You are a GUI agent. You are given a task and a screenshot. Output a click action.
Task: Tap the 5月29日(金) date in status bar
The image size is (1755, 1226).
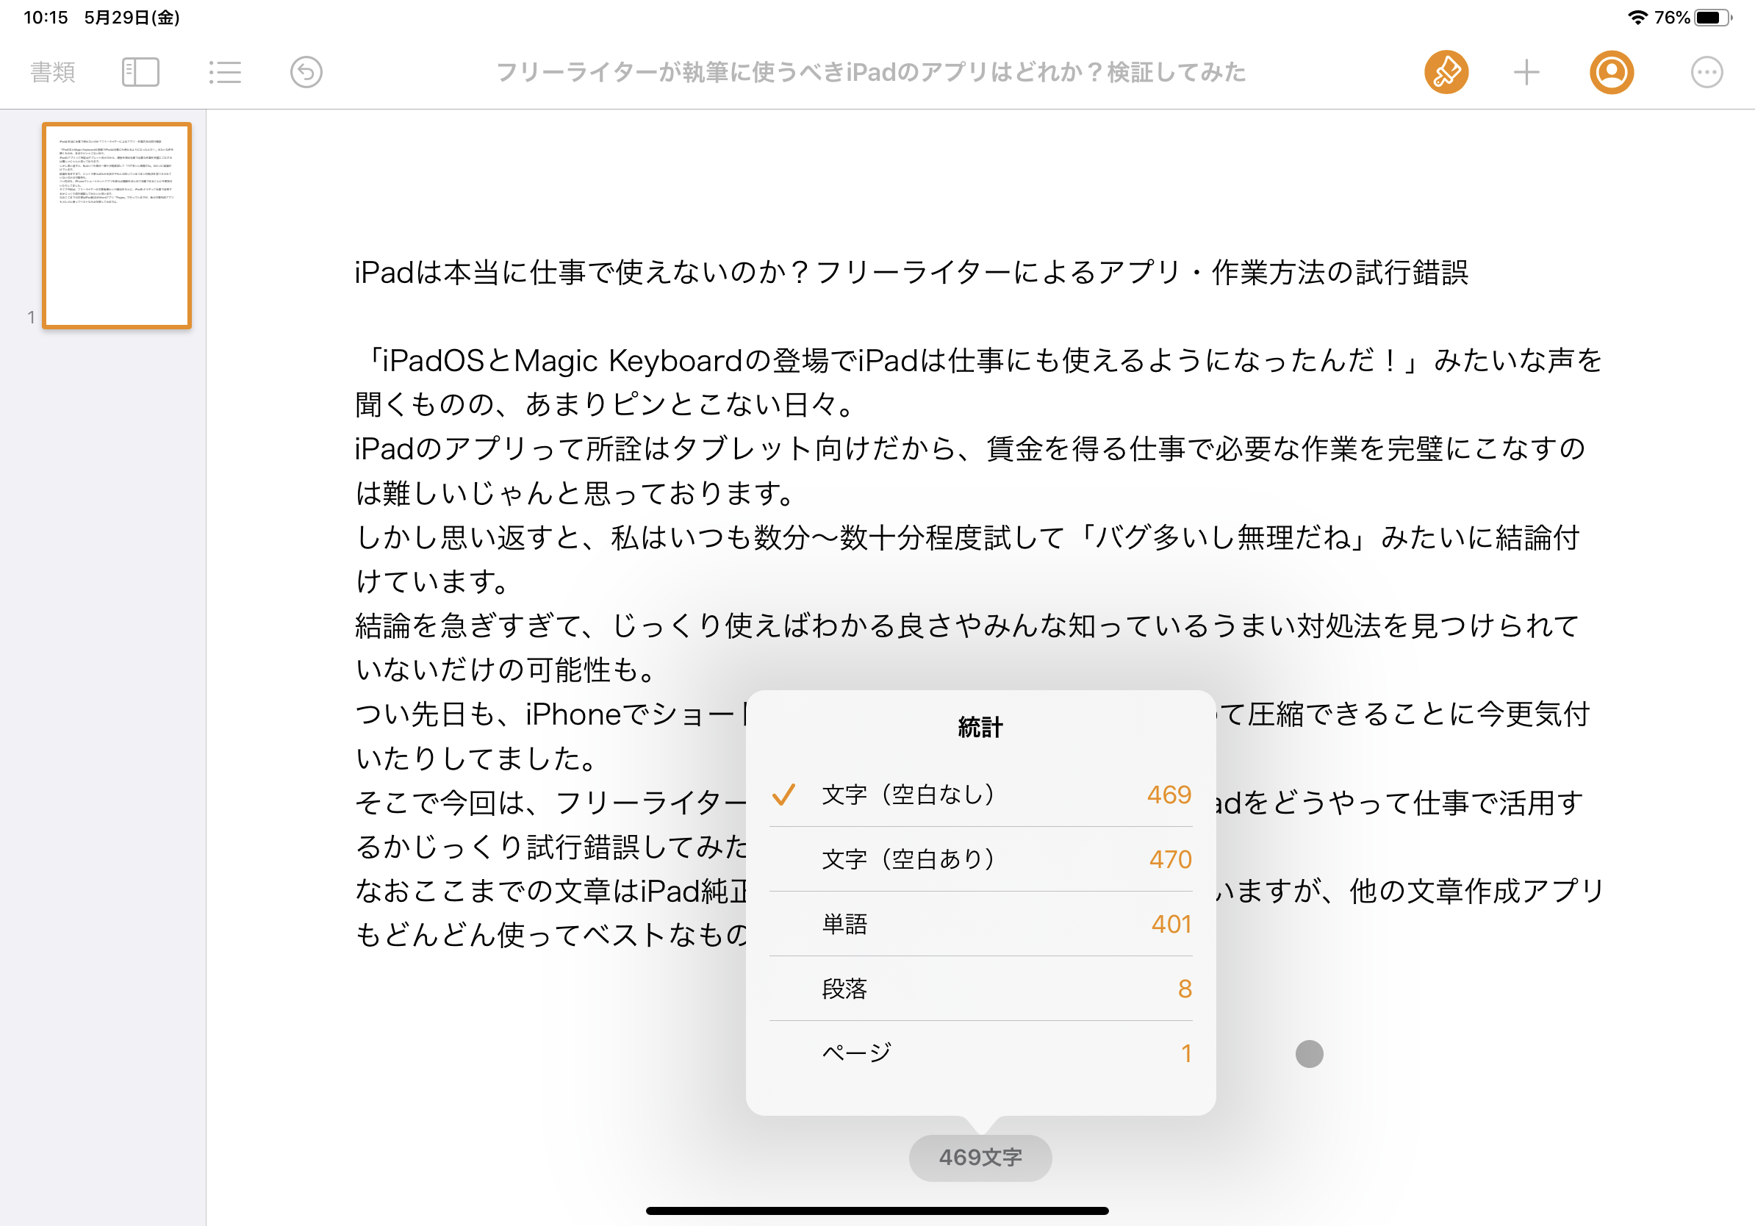tap(132, 17)
